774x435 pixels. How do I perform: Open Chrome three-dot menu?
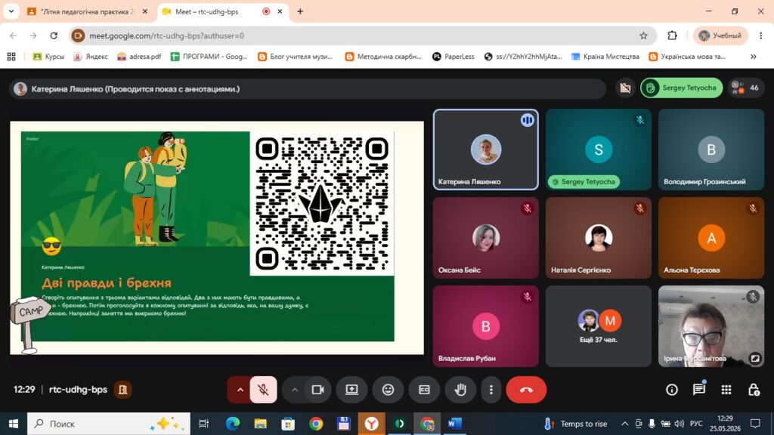click(760, 35)
